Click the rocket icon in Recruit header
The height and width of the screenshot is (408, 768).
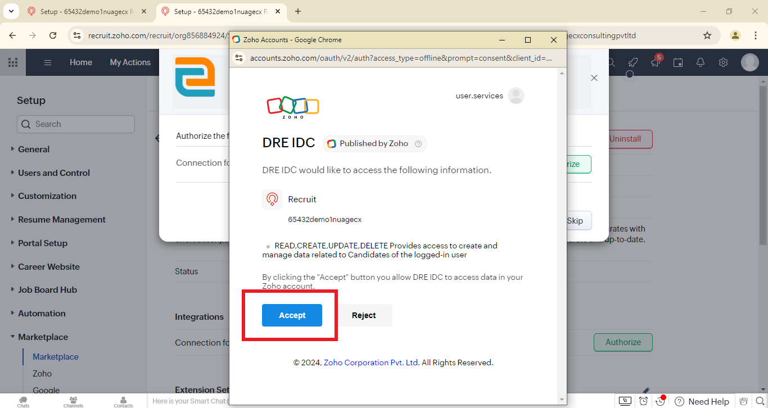click(633, 62)
